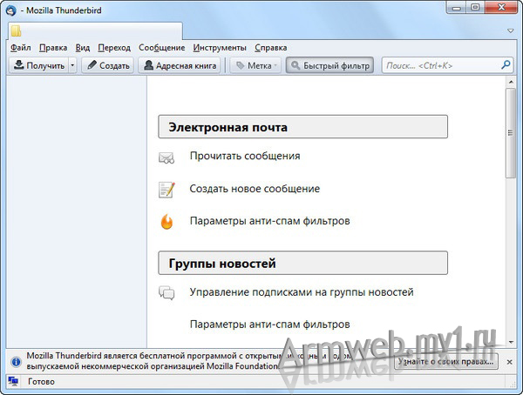Select the folder tab icon
This screenshot has width=523, height=395.
coord(16,31)
